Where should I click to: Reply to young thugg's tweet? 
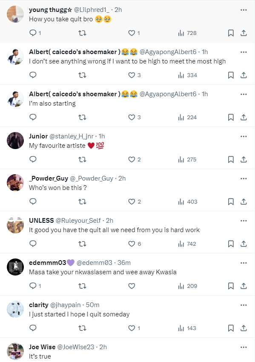pyautogui.click(x=35, y=33)
